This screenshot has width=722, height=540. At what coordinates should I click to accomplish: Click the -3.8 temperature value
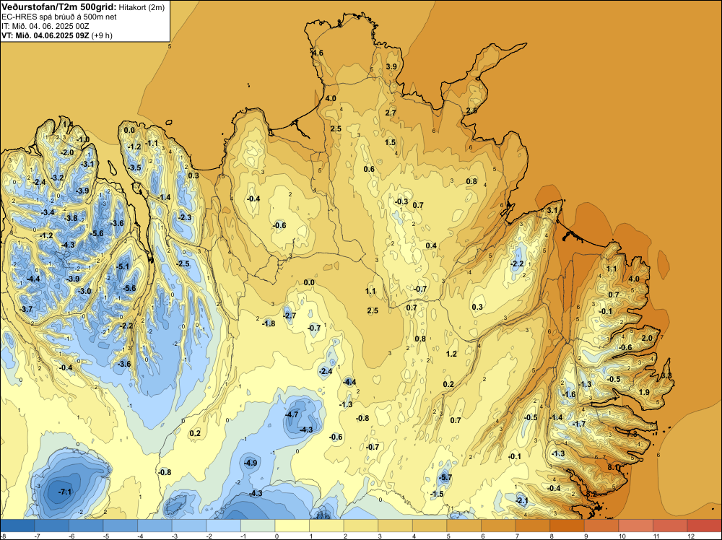[x=71, y=218]
